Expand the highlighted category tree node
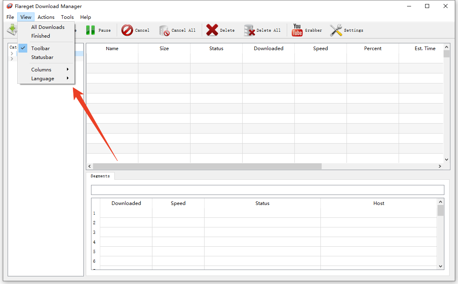The width and height of the screenshot is (458, 284). click(x=12, y=53)
